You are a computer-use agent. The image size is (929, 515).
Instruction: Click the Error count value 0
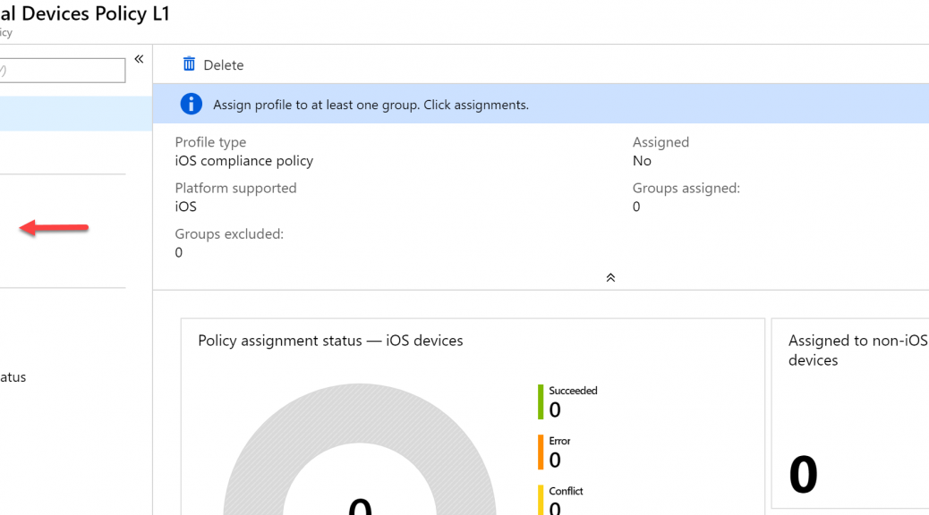[555, 460]
